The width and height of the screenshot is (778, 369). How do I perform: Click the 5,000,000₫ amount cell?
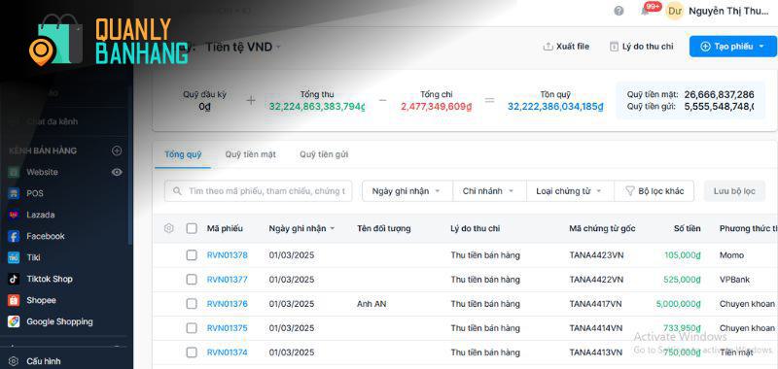coord(678,304)
